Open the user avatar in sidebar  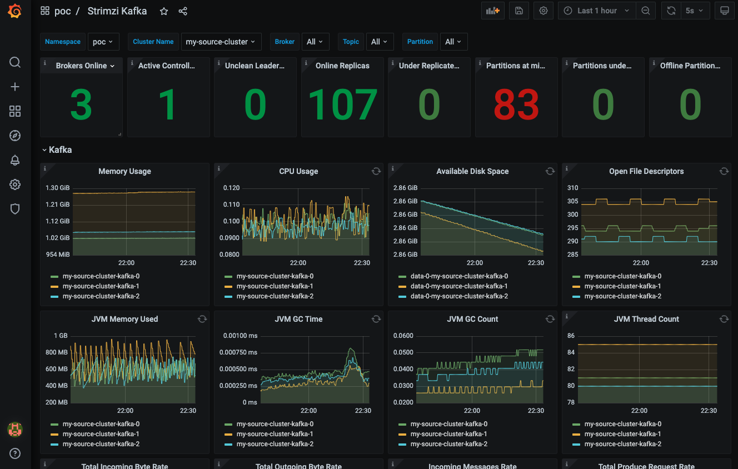pyautogui.click(x=15, y=429)
